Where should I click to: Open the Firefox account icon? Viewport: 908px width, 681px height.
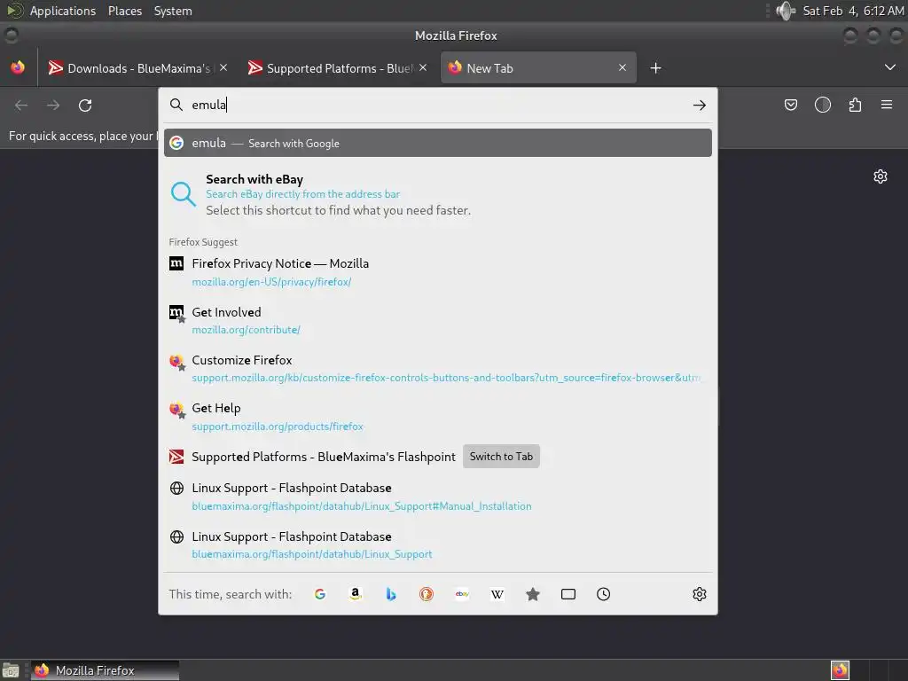tap(822, 105)
